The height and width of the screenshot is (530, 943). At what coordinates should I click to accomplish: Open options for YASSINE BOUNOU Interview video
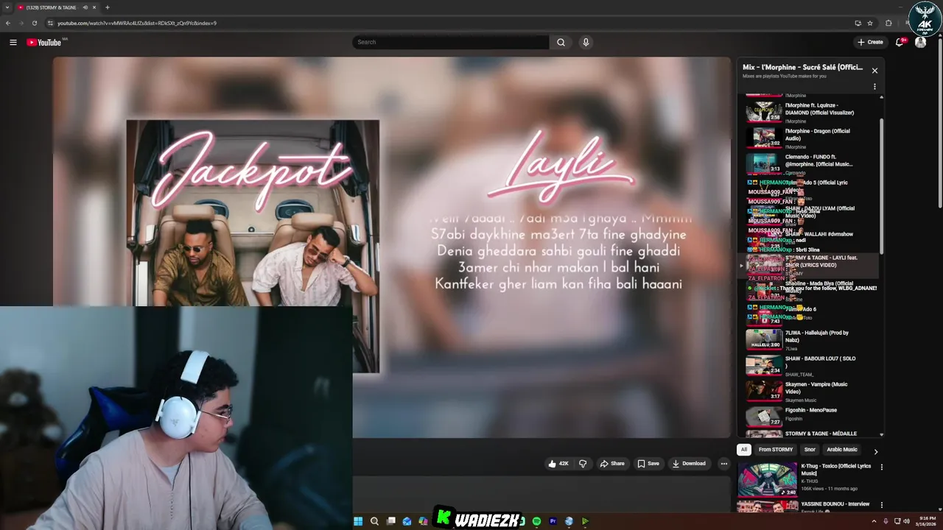pyautogui.click(x=881, y=505)
